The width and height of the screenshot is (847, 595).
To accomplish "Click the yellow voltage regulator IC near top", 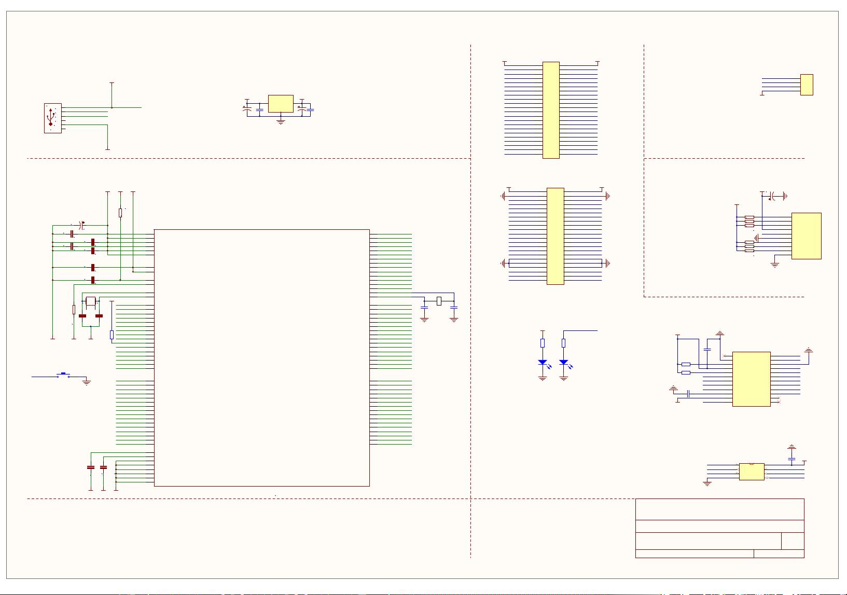I will pos(280,104).
